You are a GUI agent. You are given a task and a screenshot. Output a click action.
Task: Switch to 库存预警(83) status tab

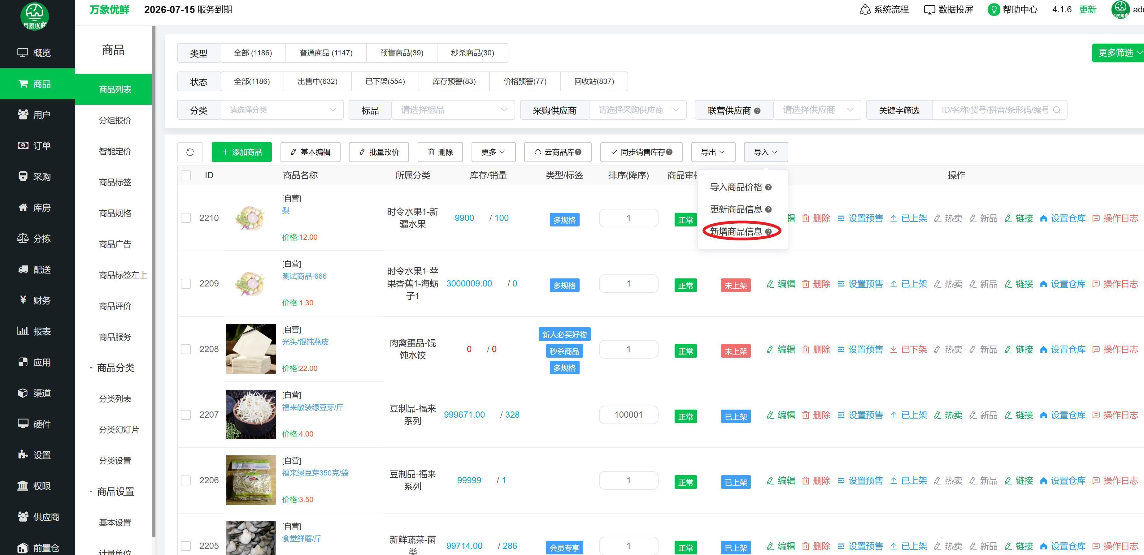[454, 81]
